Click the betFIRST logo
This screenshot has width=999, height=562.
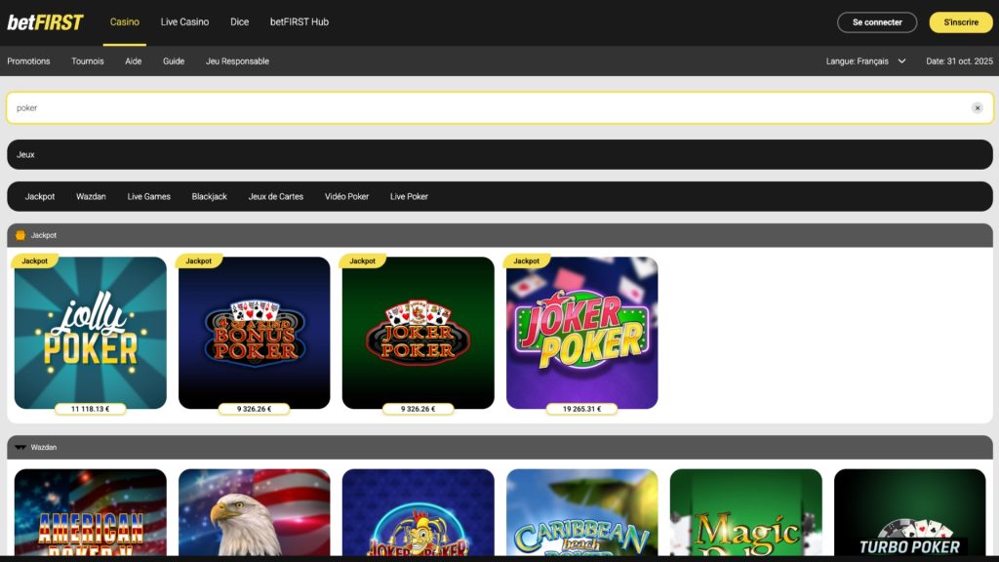[46, 21]
